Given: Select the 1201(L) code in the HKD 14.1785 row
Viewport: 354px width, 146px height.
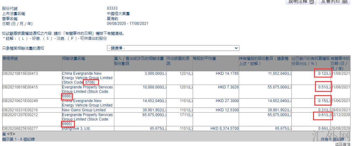Looking at the screenshot, I should click(186, 73).
